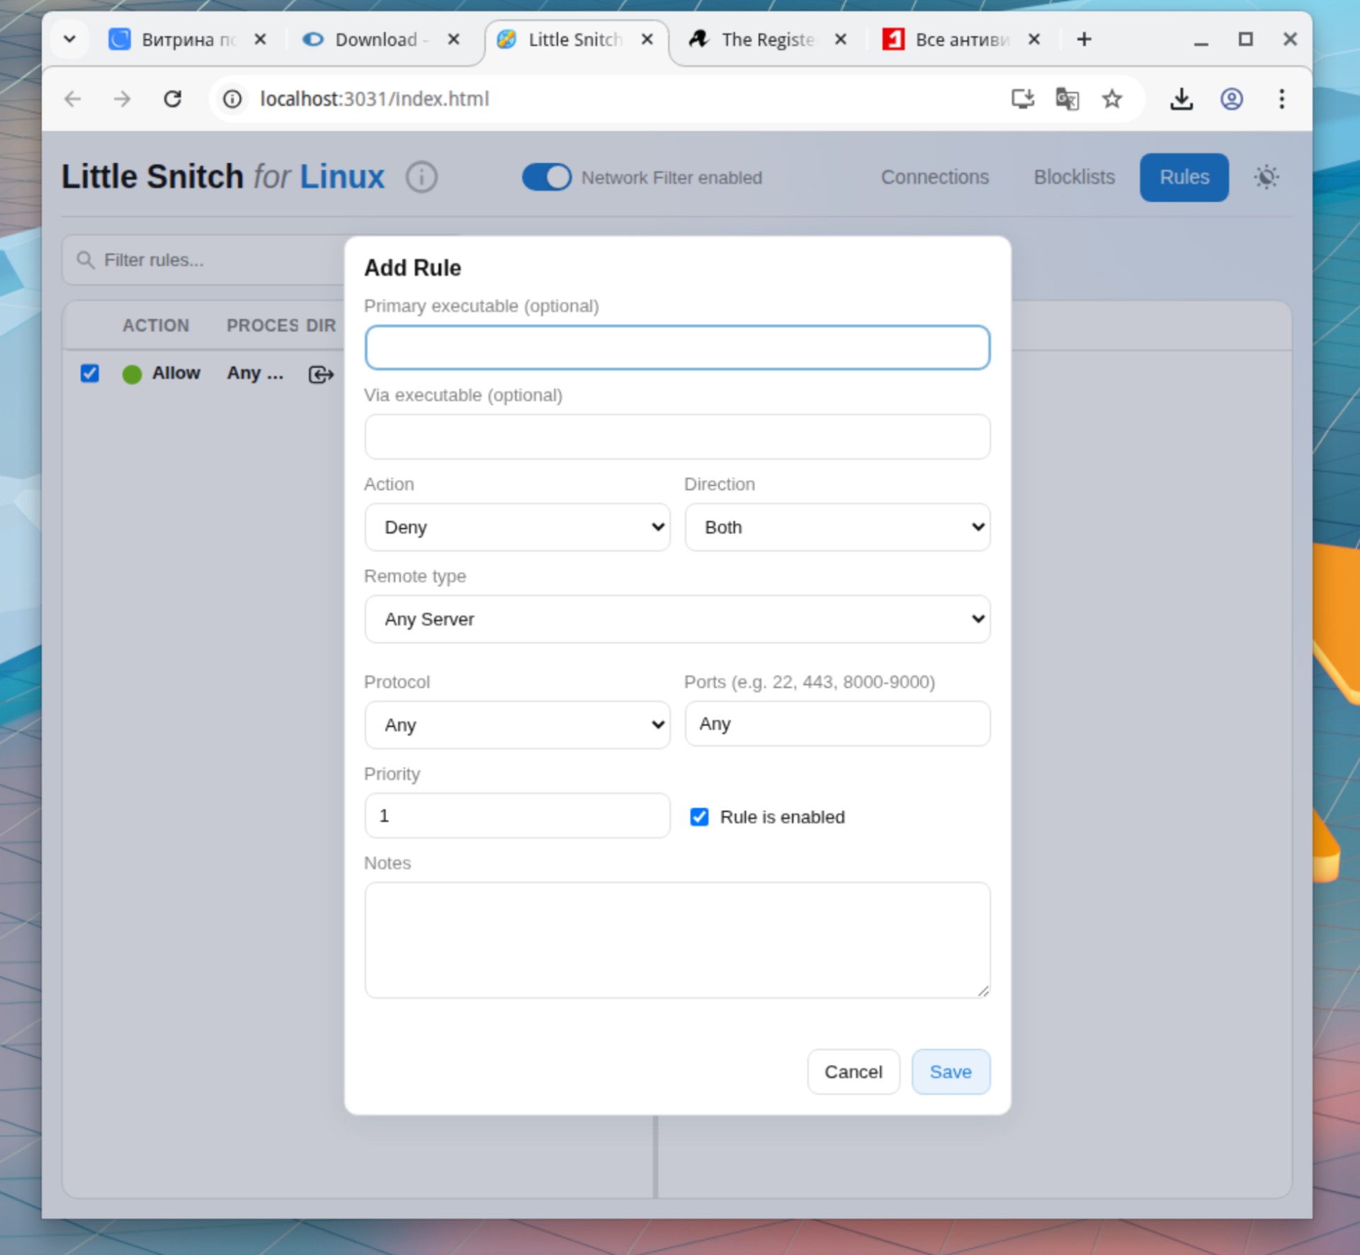This screenshot has height=1255, width=1360.
Task: Click the Primary executable input field
Action: [x=676, y=347]
